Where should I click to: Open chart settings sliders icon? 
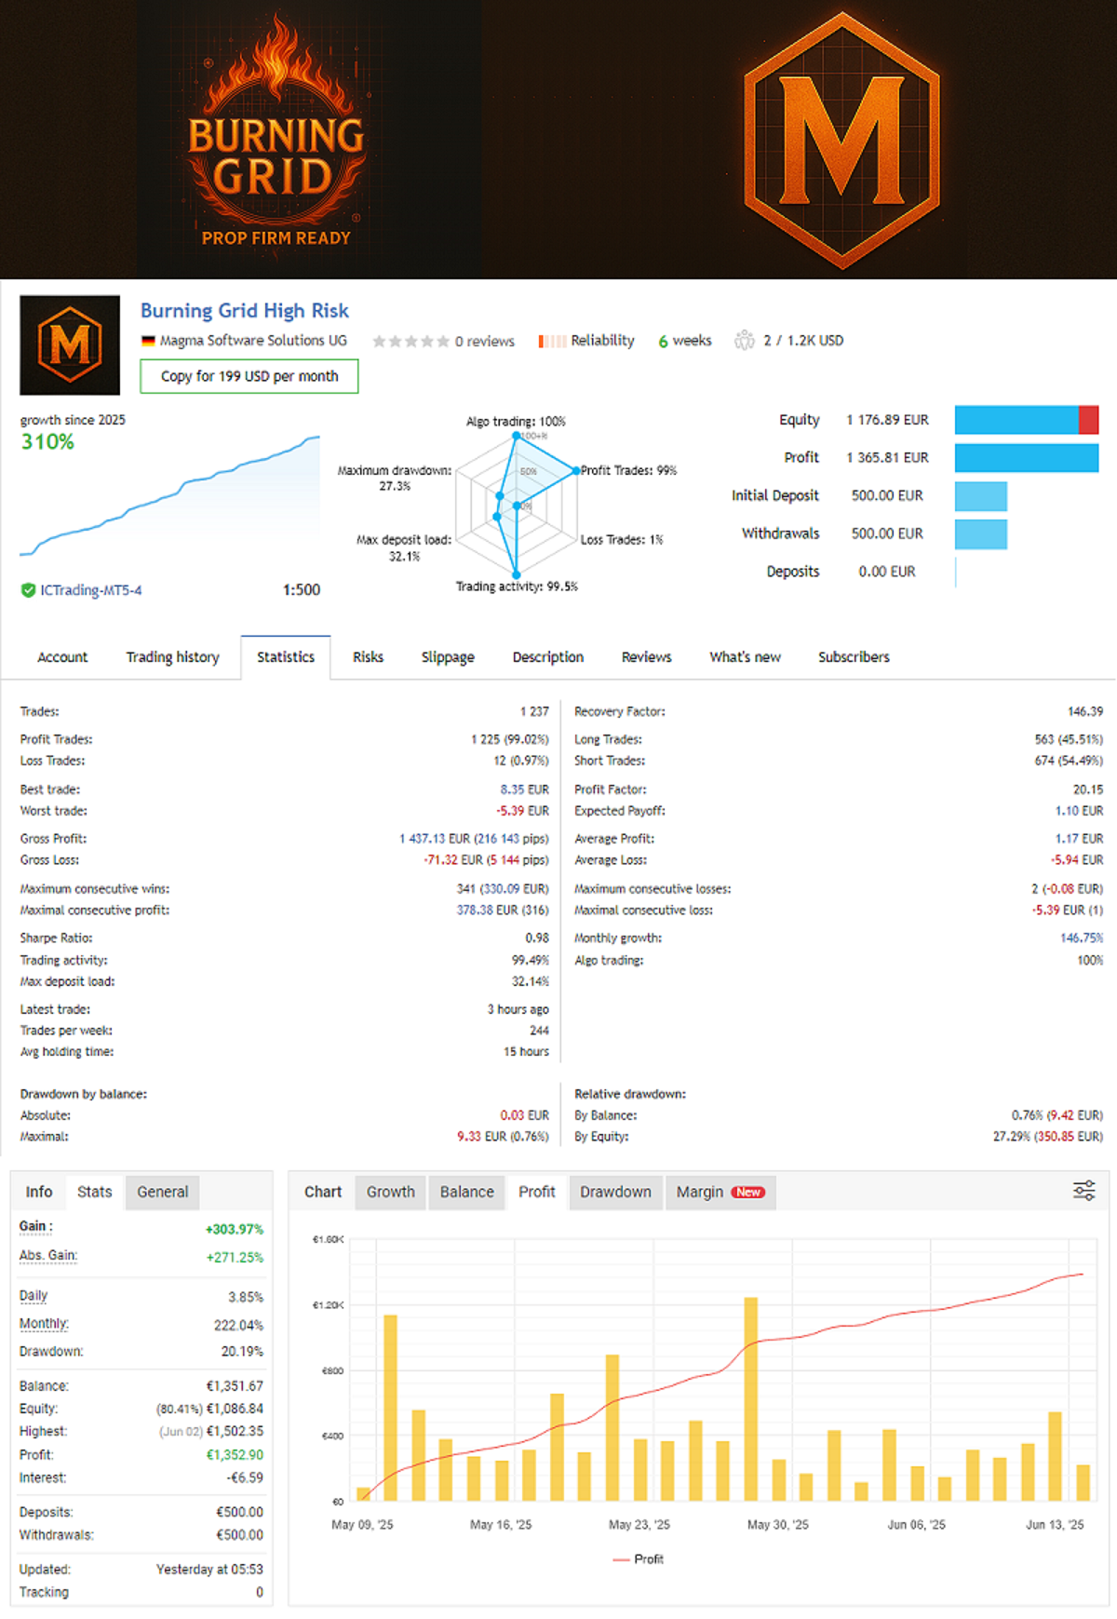pyautogui.click(x=1084, y=1191)
